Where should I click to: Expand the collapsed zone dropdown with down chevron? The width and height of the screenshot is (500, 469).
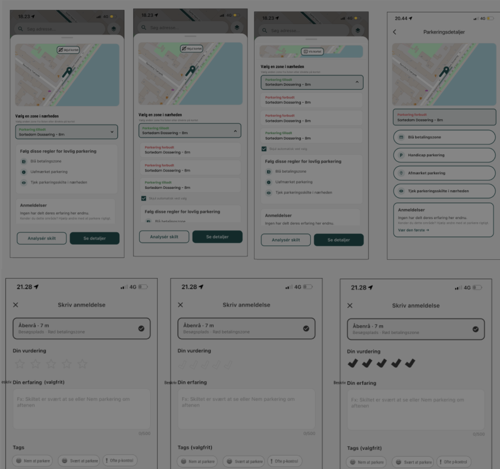pos(66,132)
